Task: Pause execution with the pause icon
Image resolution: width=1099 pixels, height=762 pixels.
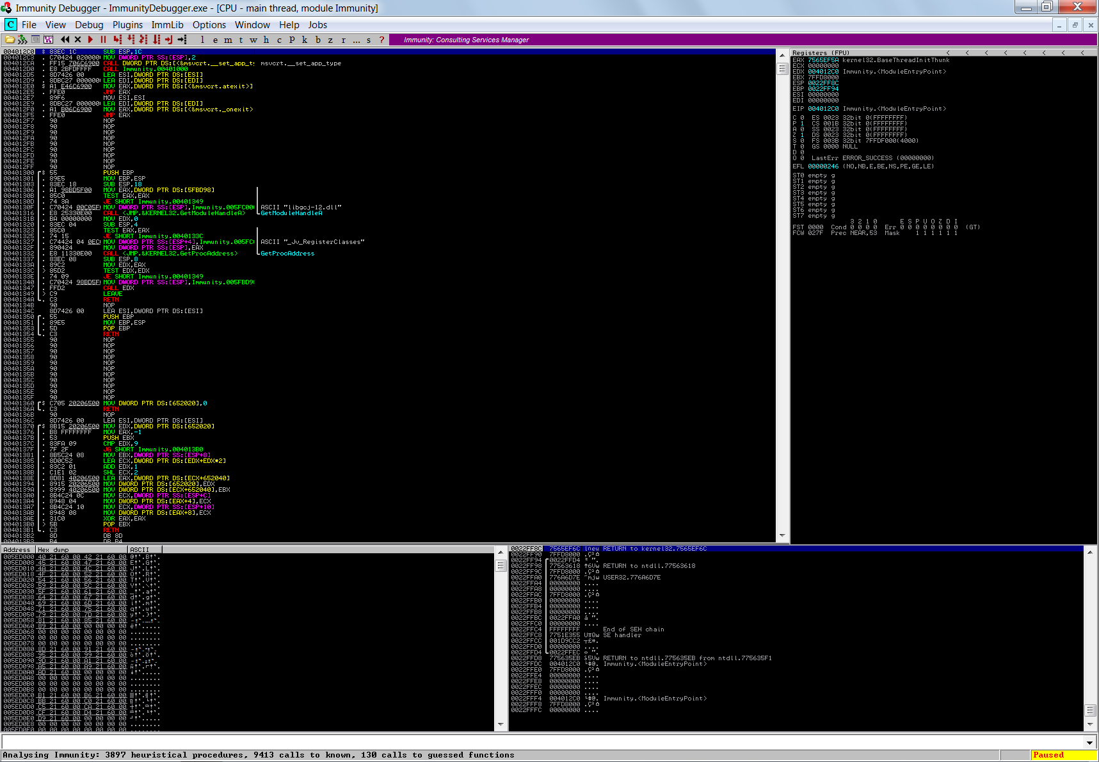Action: pos(103,40)
